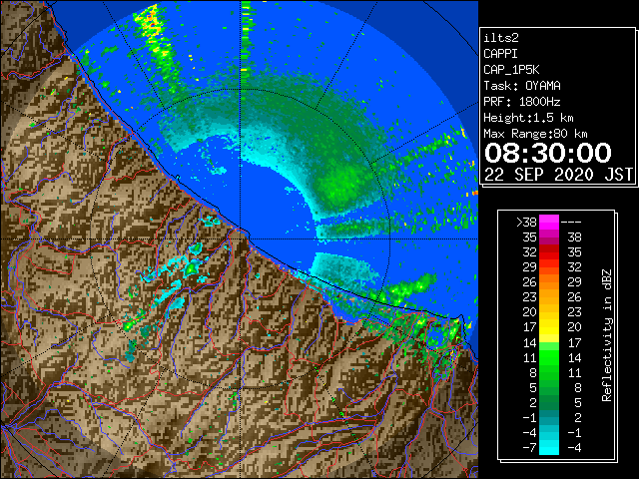Pick the orange legend band near 26
This screenshot has width=639, height=479.
click(x=549, y=282)
